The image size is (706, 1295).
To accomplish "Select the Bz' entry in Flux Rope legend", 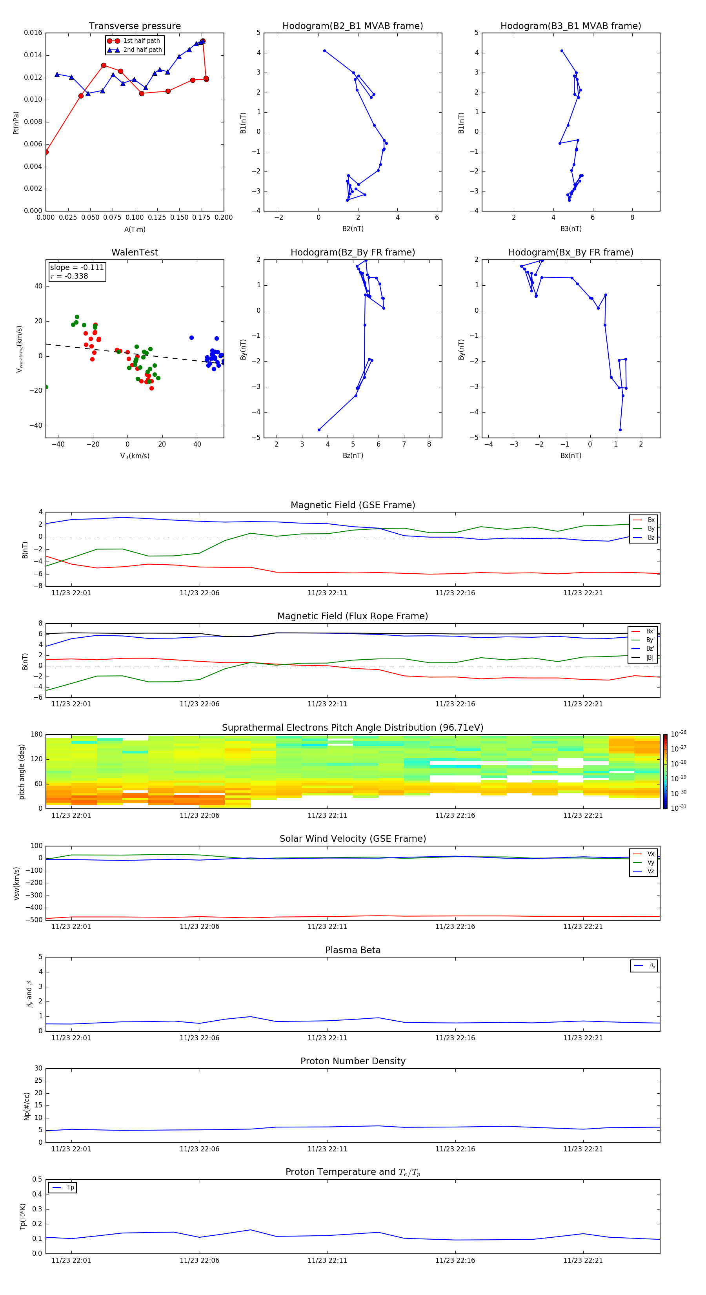I will [x=643, y=649].
